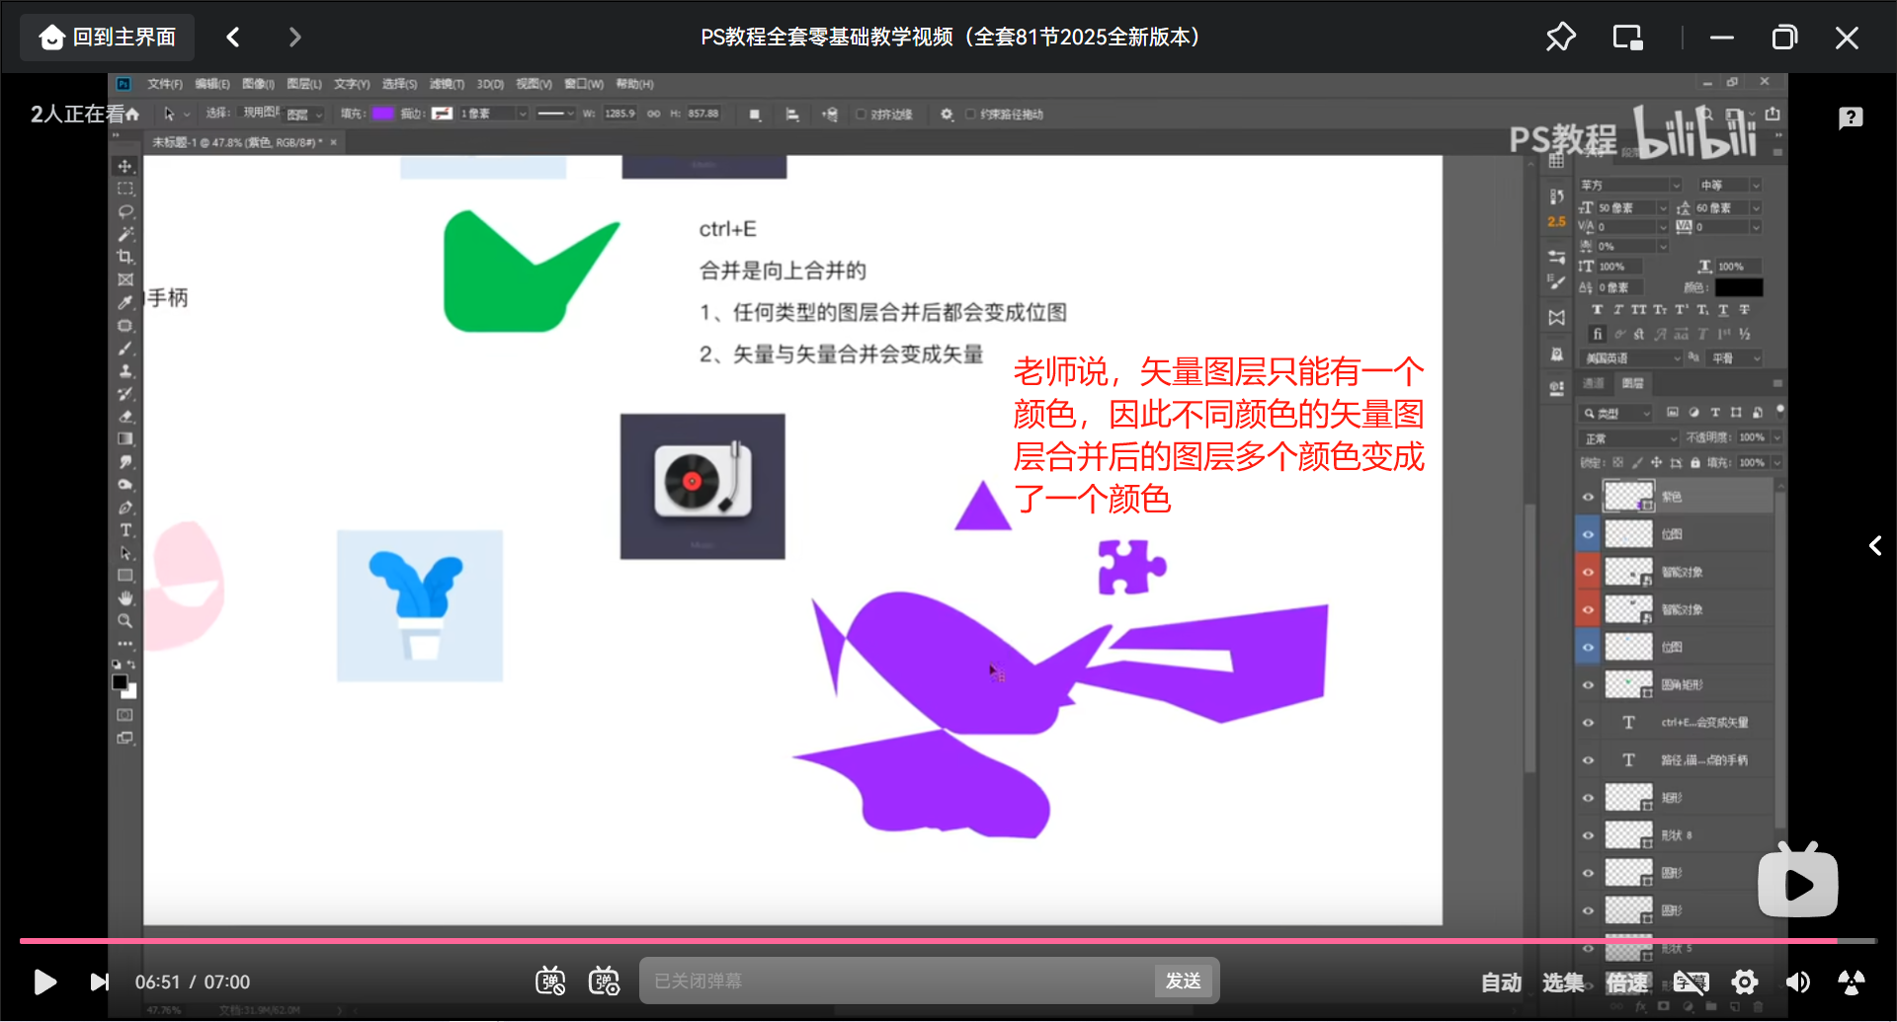Toggle visibility of the 矩形 layer
Viewport: 1897px width, 1022px height.
1588,798
